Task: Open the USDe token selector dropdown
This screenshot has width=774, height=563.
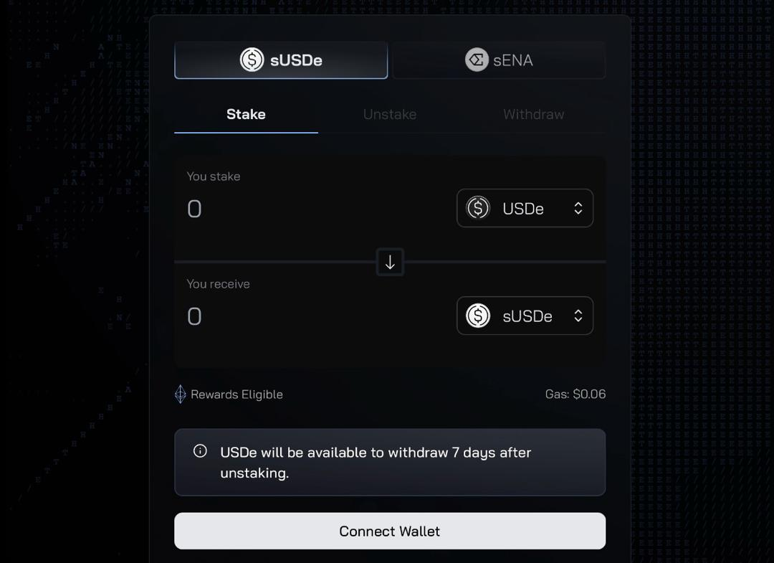Action: pyautogui.click(x=525, y=208)
